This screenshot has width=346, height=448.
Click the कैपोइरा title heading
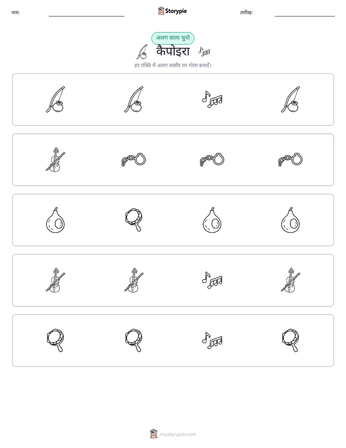173,52
